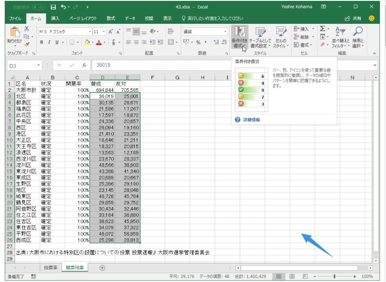Toggle Align Left horizontal alignment
Image resolution: width=386 pixels, height=282 pixels.
pos(129,42)
